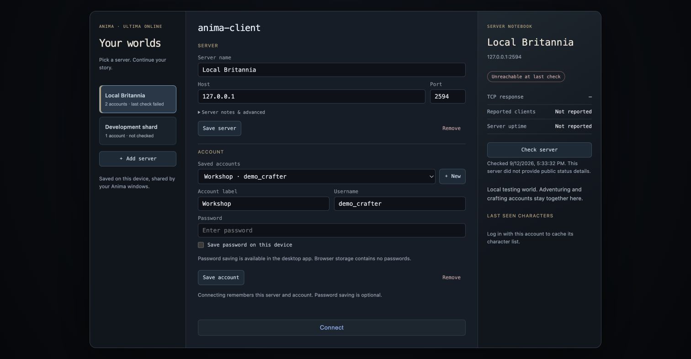Click the text starting Checked 9/12/2026
691x359 pixels.
(x=539, y=167)
